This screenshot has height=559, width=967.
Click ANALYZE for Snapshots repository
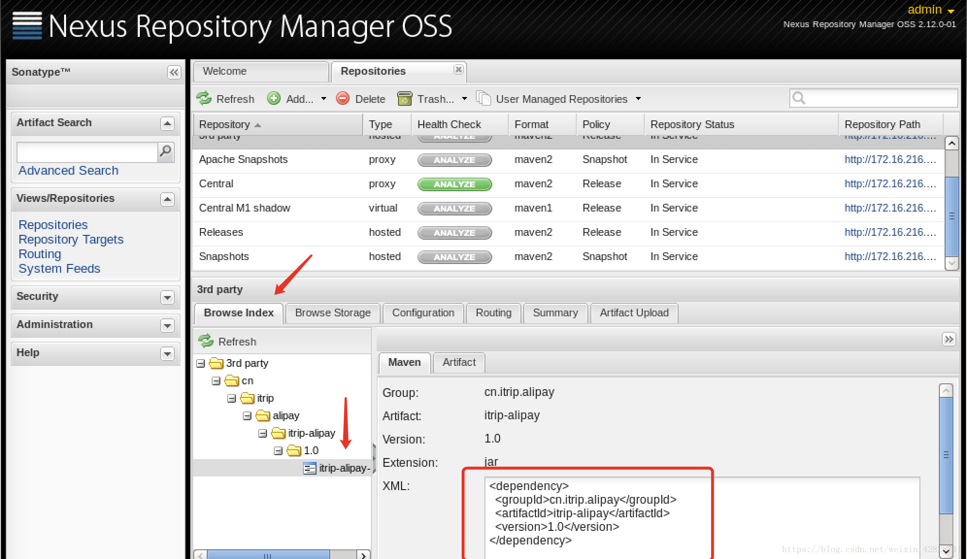(x=454, y=257)
